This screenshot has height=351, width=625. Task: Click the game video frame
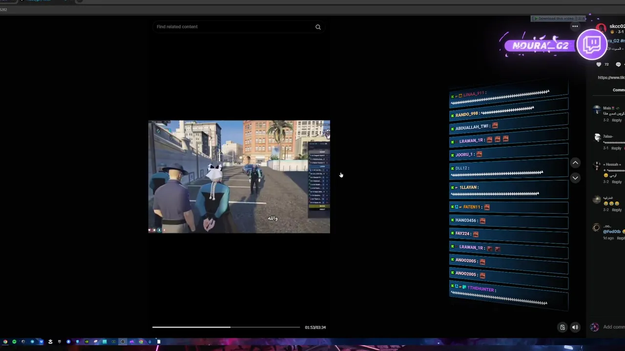[239, 176]
